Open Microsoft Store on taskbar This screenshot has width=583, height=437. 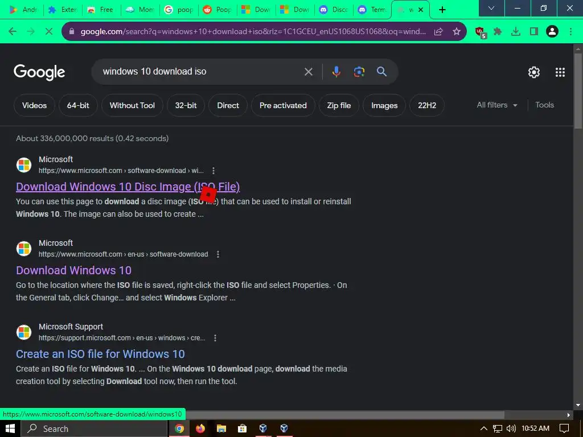click(x=243, y=428)
